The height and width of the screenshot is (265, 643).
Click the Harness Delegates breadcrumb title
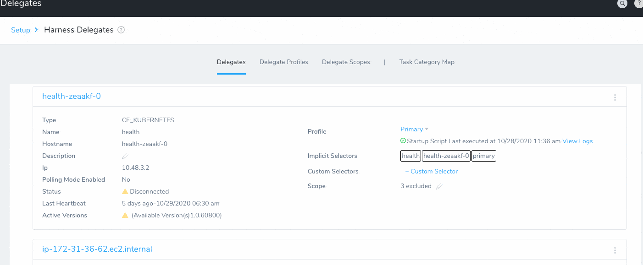pos(79,30)
